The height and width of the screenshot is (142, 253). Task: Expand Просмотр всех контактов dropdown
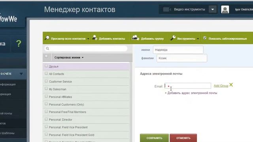point(88,39)
